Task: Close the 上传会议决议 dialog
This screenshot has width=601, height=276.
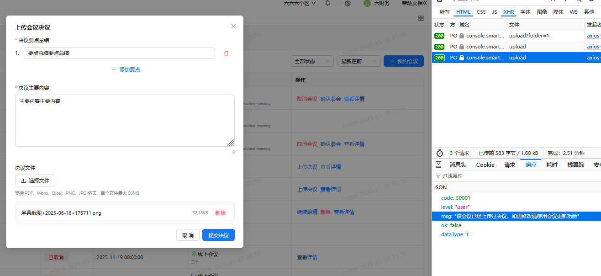Action: pyautogui.click(x=233, y=27)
